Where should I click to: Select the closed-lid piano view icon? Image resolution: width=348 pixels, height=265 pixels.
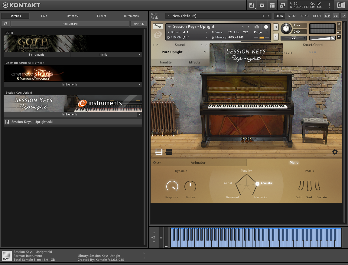click(x=169, y=152)
